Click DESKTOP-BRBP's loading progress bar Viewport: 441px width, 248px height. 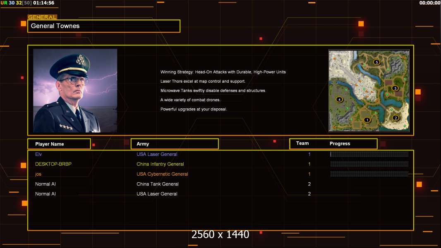[x=369, y=164]
